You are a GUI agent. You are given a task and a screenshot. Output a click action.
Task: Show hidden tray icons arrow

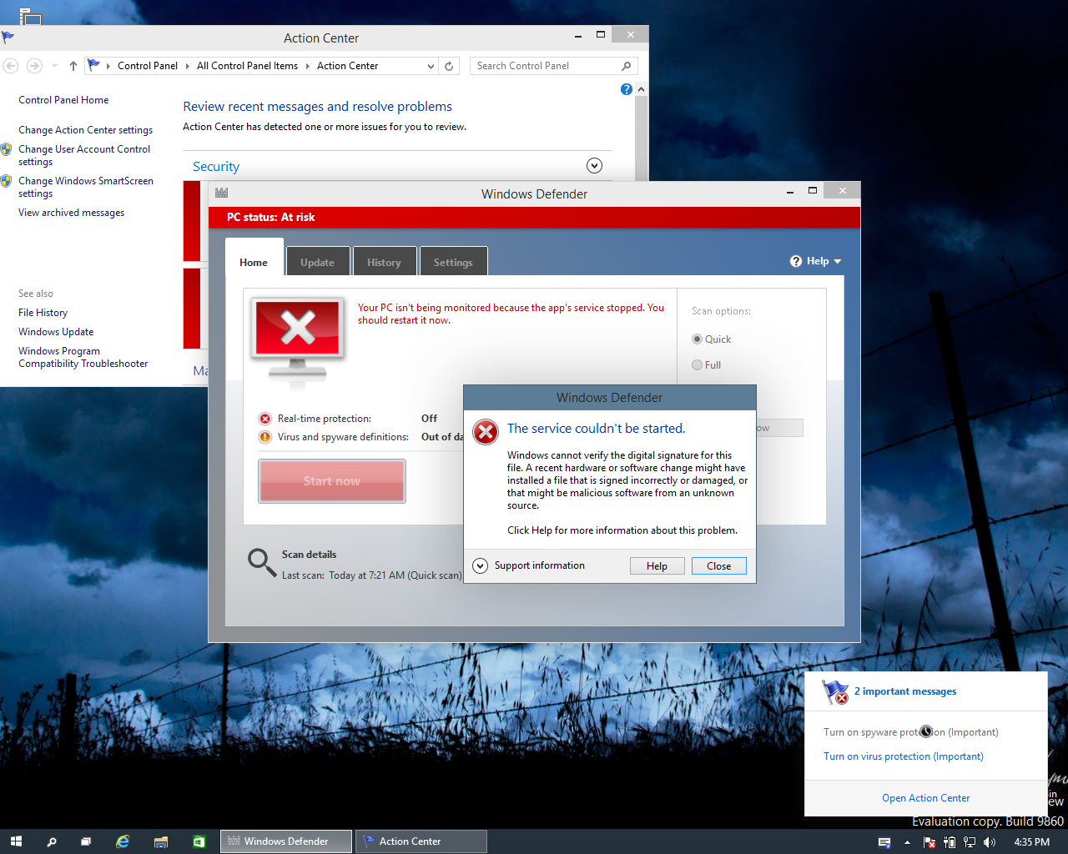(907, 842)
